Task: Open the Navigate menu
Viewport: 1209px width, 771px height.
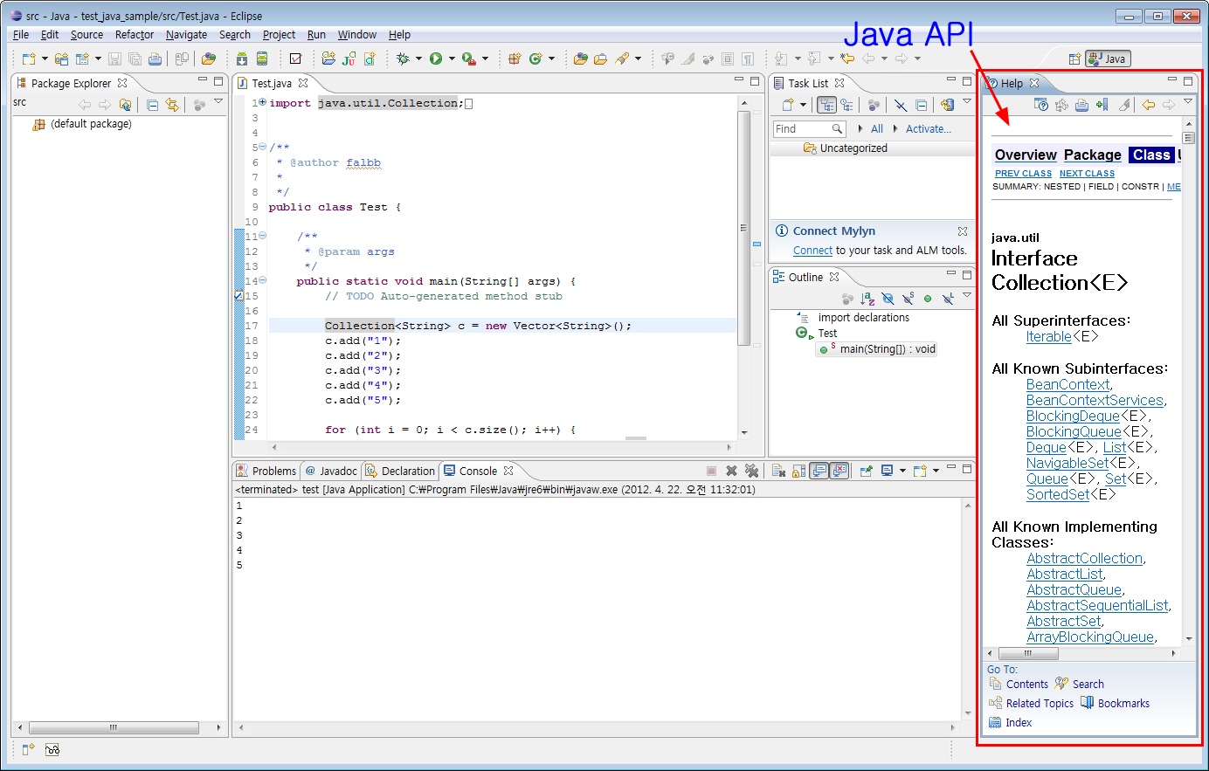Action: (x=186, y=35)
